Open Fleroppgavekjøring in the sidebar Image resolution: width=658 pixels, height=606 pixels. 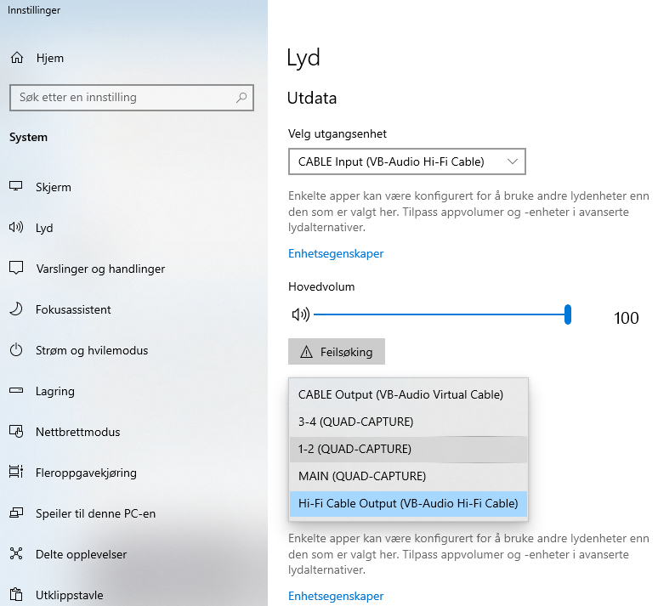point(86,473)
